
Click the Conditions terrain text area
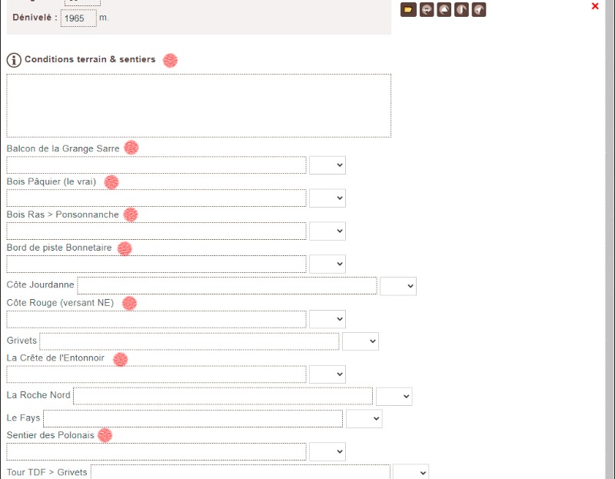[199, 105]
